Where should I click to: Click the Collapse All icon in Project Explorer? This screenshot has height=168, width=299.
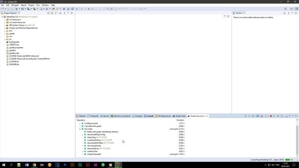click(49, 13)
